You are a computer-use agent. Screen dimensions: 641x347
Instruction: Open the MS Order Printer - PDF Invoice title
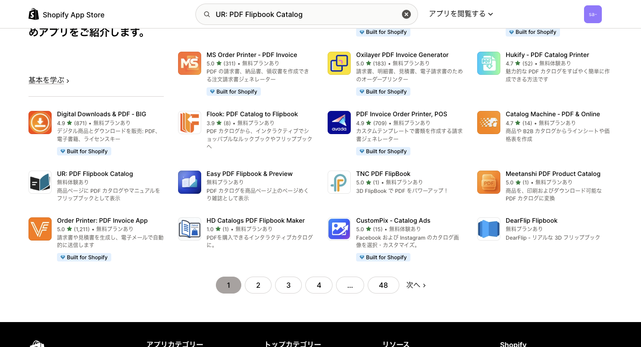252,55
